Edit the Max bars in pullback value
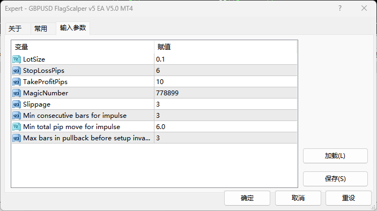Viewport: 377px width, 211px height. coord(226,138)
